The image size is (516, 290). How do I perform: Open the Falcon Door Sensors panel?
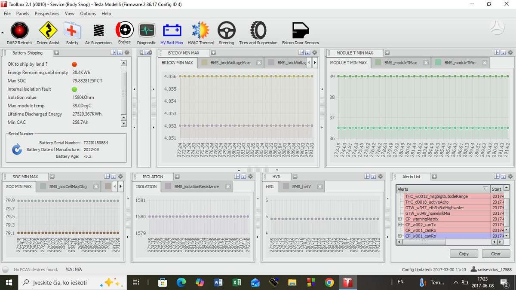pyautogui.click(x=301, y=34)
